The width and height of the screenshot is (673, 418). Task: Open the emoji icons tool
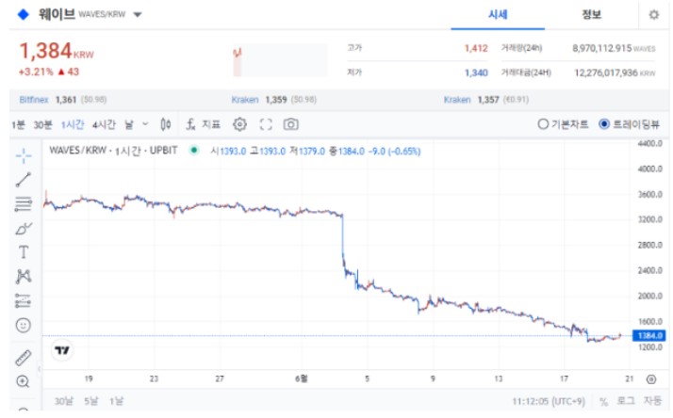(24, 326)
